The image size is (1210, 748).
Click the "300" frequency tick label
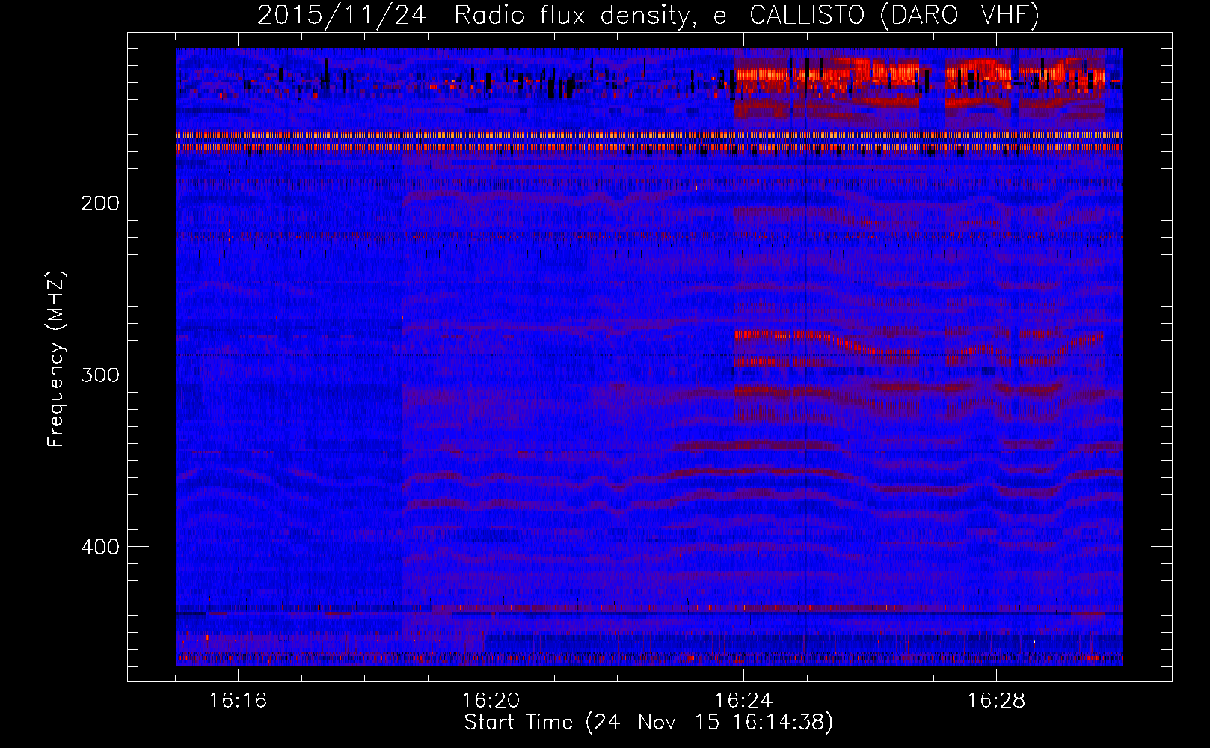click(x=100, y=375)
